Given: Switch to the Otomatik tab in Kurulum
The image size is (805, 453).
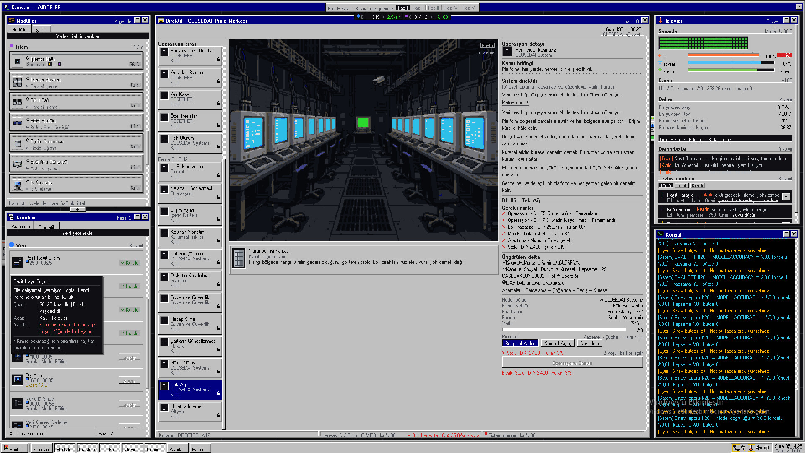Looking at the screenshot, I should (47, 227).
